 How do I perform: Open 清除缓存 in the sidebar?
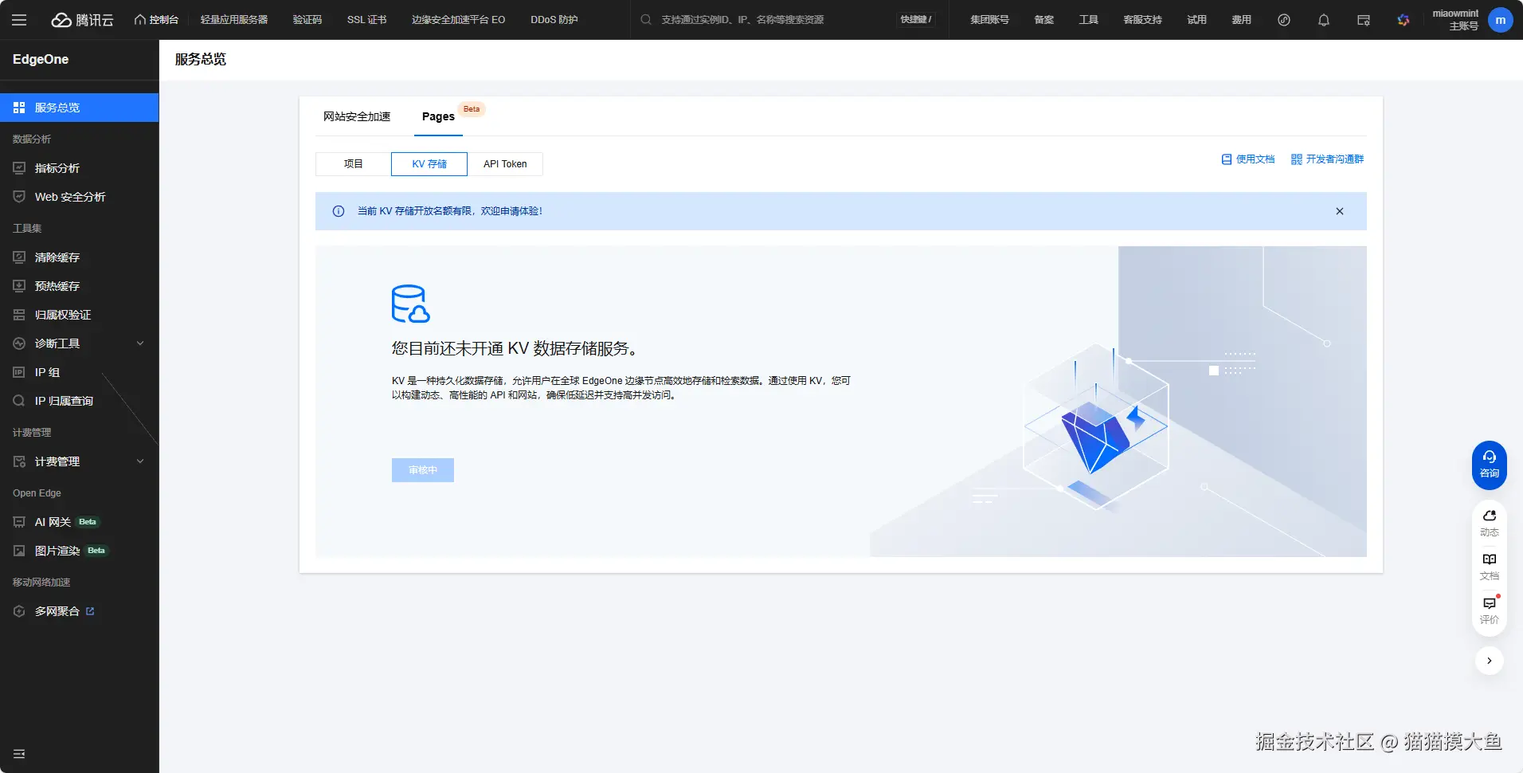(x=80, y=257)
